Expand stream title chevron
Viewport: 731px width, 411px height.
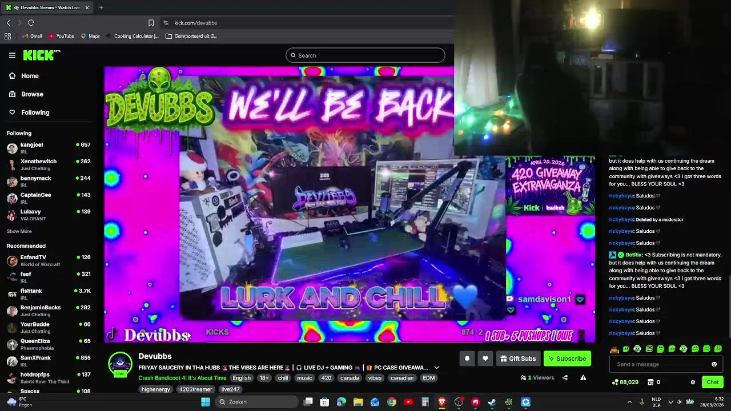pyautogui.click(x=436, y=368)
